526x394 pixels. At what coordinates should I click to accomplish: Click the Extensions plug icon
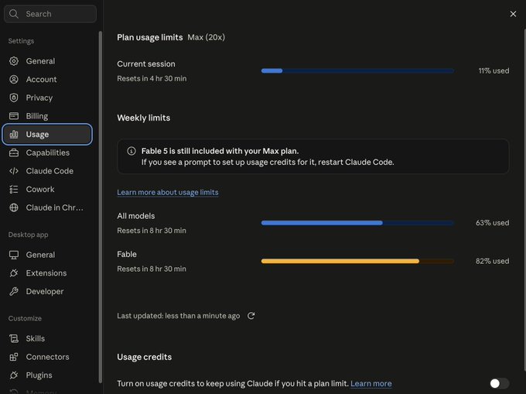tap(14, 273)
